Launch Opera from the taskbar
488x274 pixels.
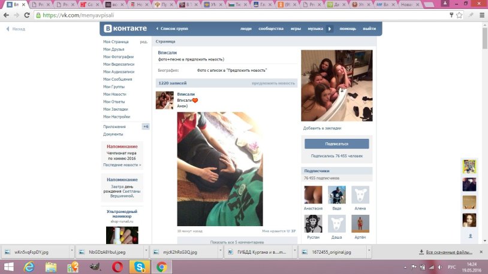click(x=118, y=266)
